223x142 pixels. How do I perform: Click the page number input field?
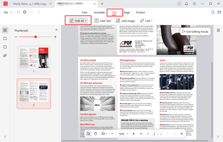coord(158,134)
